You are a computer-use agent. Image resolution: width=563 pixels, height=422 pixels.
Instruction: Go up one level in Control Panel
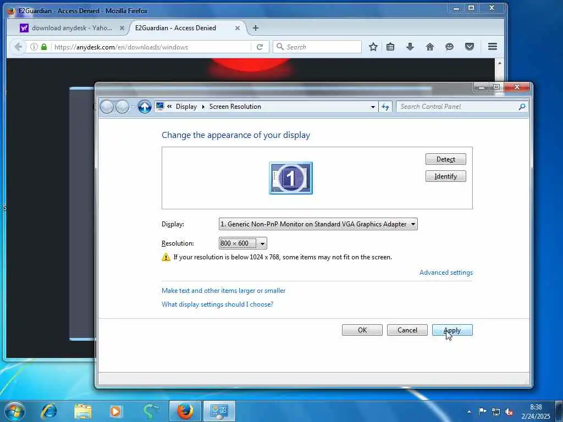[x=145, y=107]
